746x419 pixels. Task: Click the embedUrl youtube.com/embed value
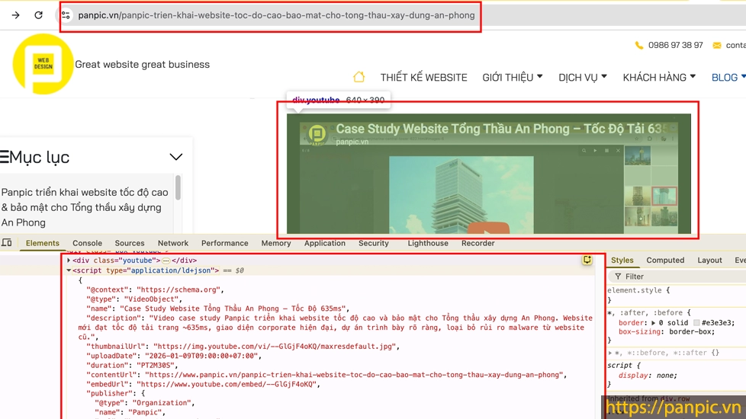point(227,384)
